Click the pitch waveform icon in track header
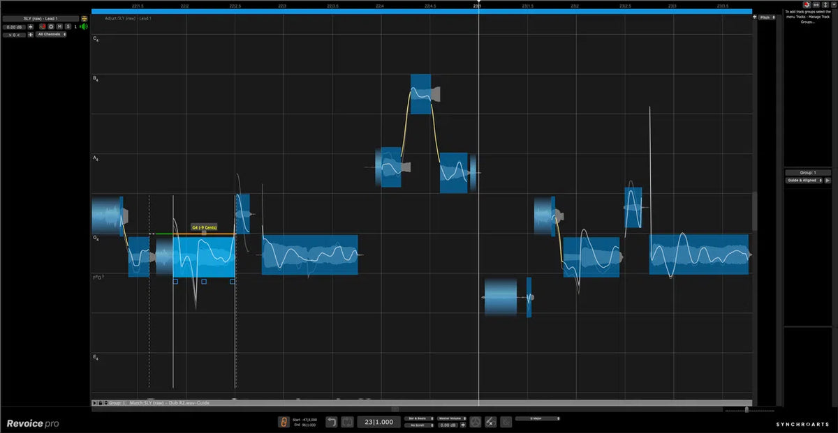838x433 pixels. tap(42, 26)
